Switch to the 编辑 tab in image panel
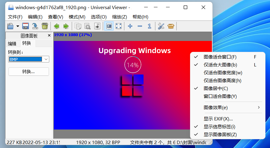 pos(12,44)
